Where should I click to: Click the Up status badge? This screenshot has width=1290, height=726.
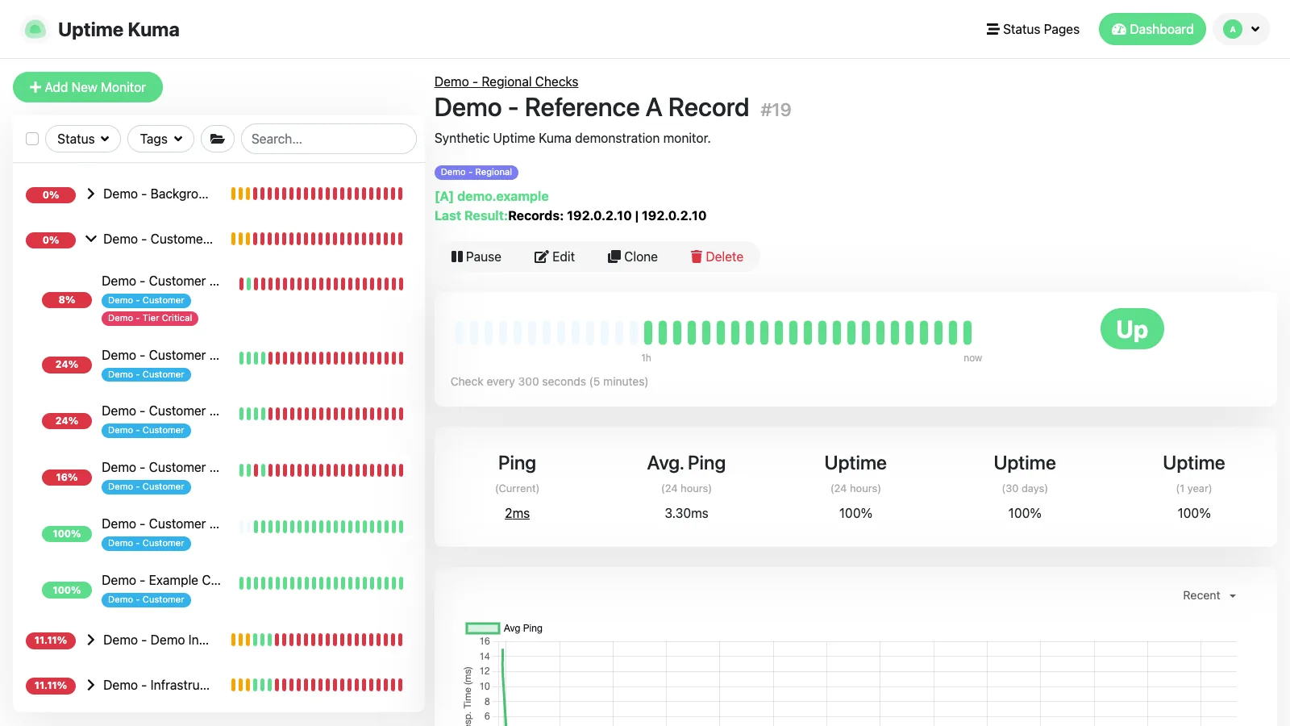coord(1132,329)
